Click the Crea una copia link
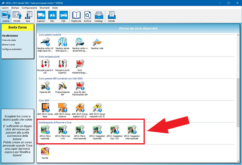 9,40
